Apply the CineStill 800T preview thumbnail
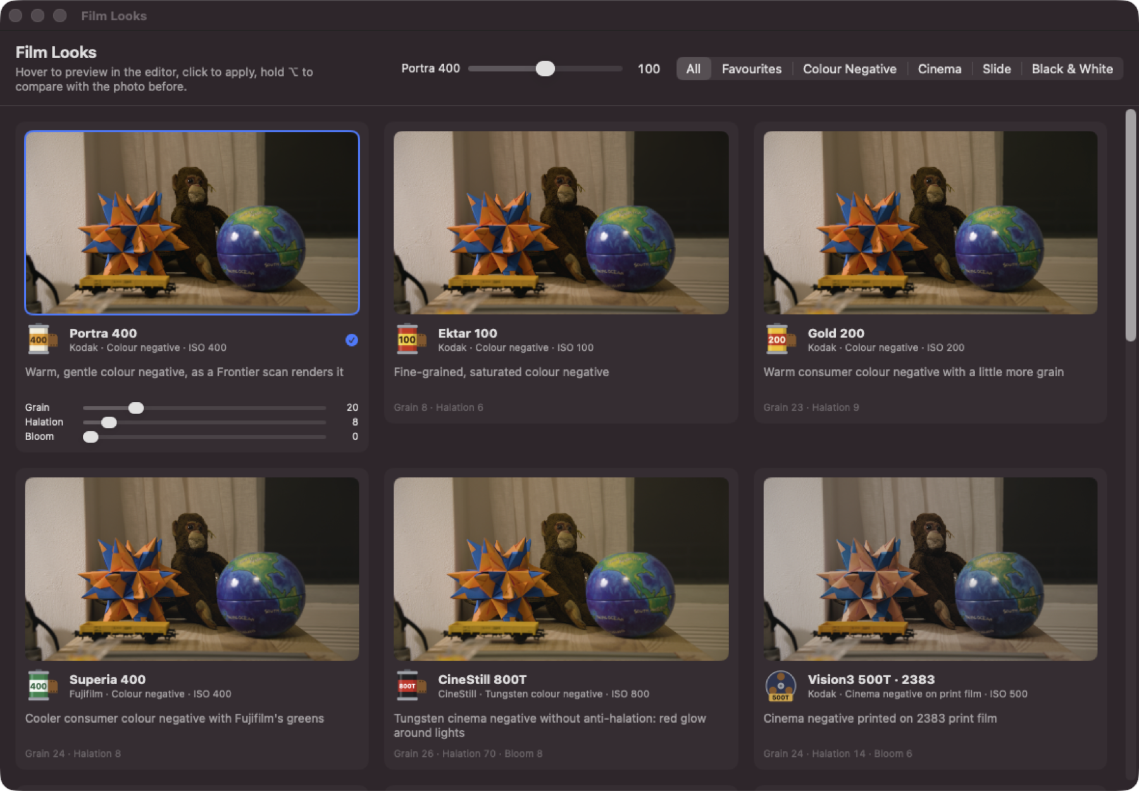The width and height of the screenshot is (1139, 791). (561, 569)
